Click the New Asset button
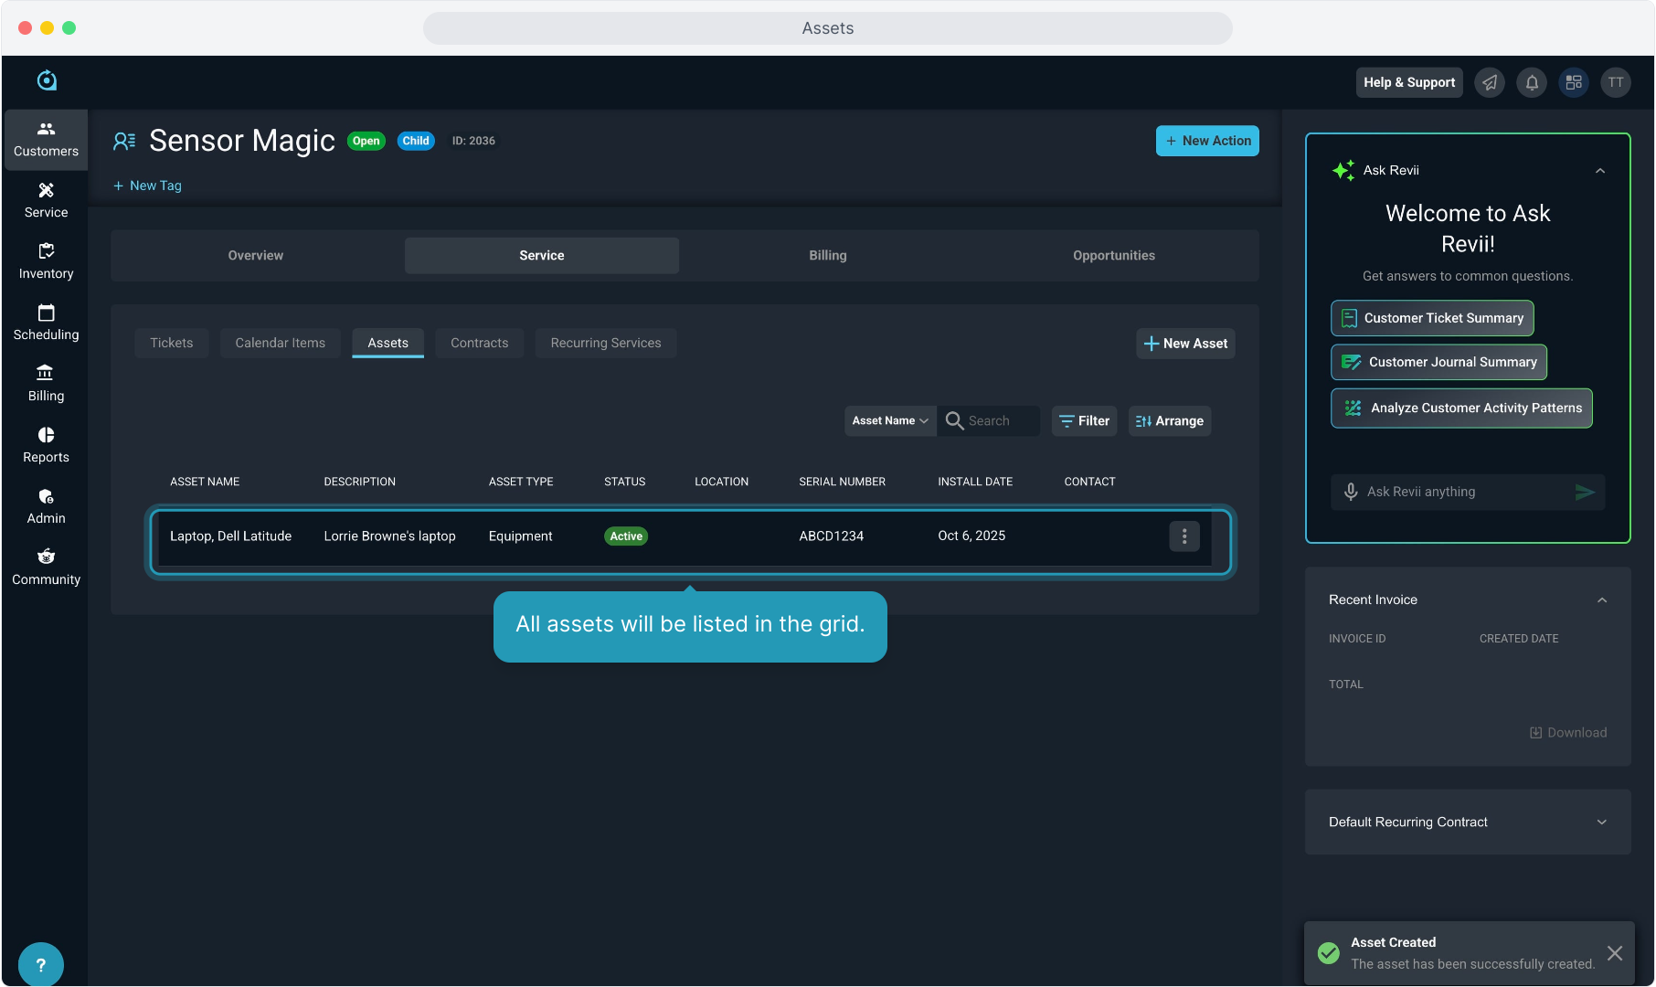 click(x=1185, y=344)
